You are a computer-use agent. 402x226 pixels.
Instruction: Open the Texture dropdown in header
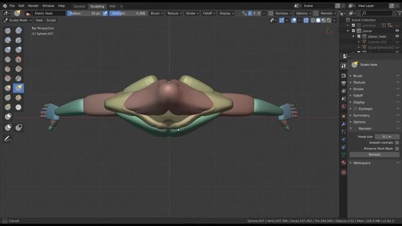175,13
